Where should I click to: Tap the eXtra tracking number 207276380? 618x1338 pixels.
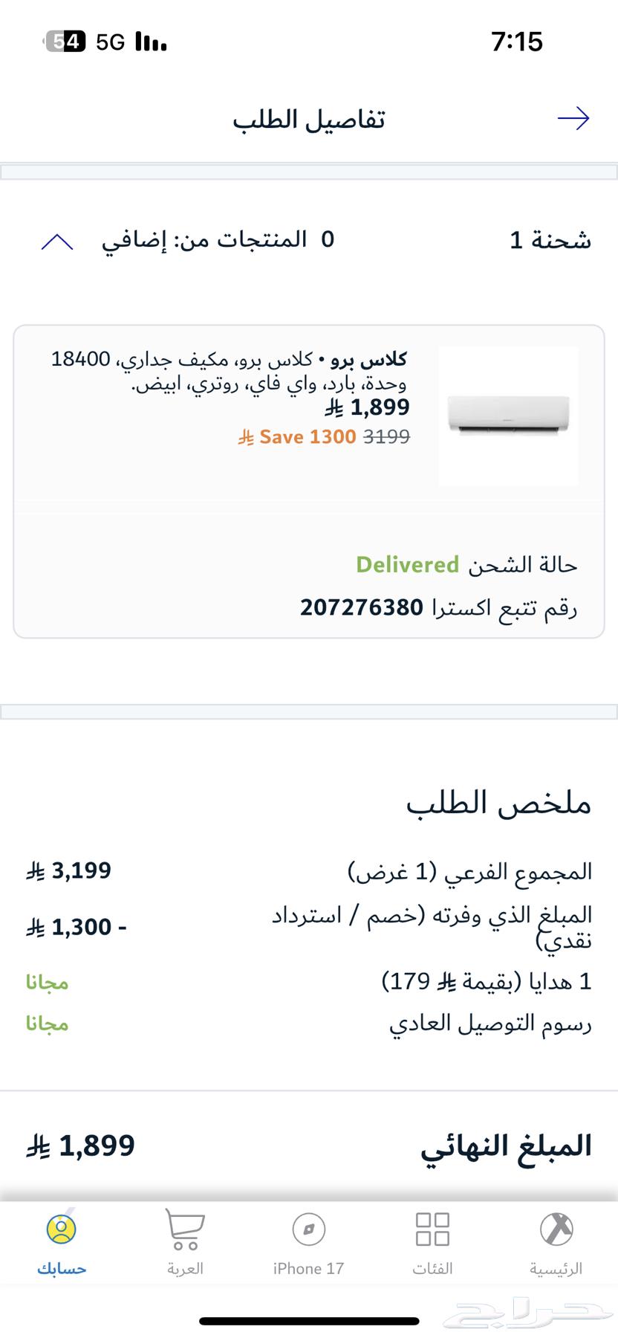point(362,608)
